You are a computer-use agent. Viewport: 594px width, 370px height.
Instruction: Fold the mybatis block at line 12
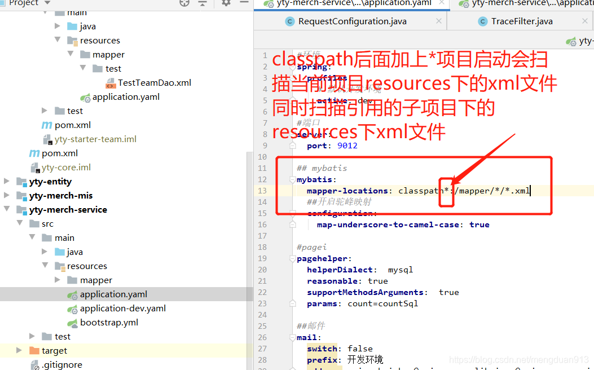tap(292, 179)
